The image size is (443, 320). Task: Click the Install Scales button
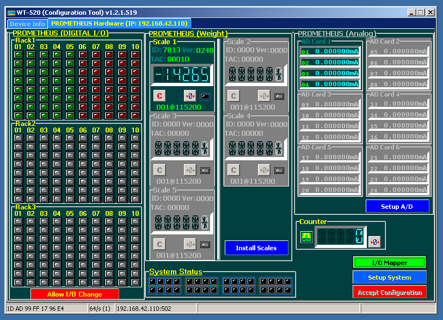[256, 248]
